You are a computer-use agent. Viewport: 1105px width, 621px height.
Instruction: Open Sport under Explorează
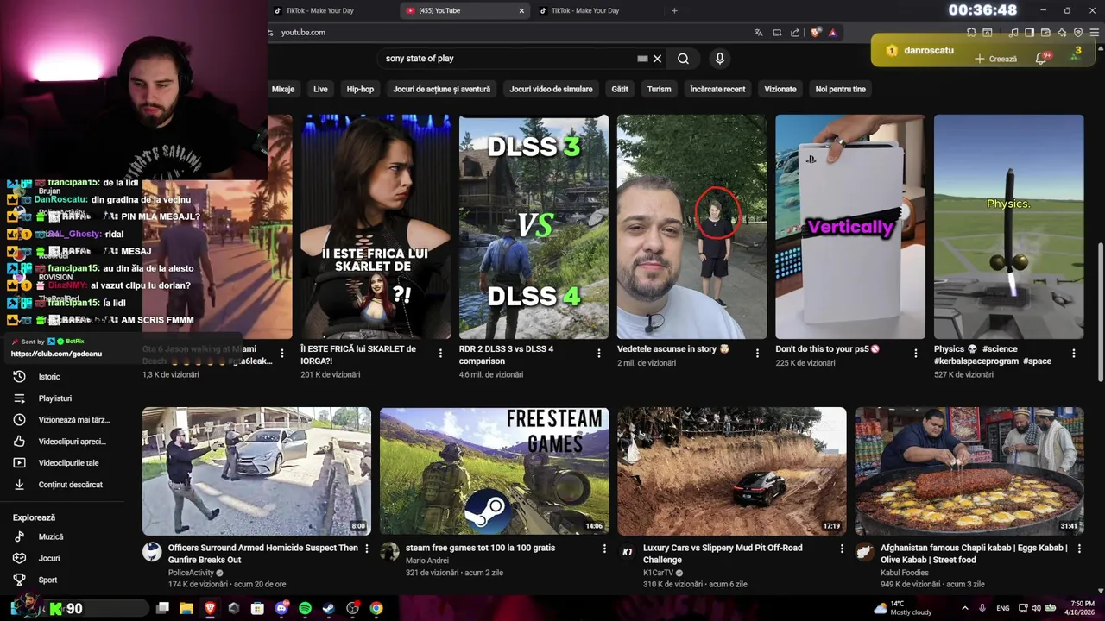click(x=62, y=580)
